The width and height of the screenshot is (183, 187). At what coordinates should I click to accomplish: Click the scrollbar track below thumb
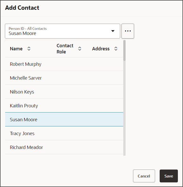pyautogui.click(x=124, y=108)
